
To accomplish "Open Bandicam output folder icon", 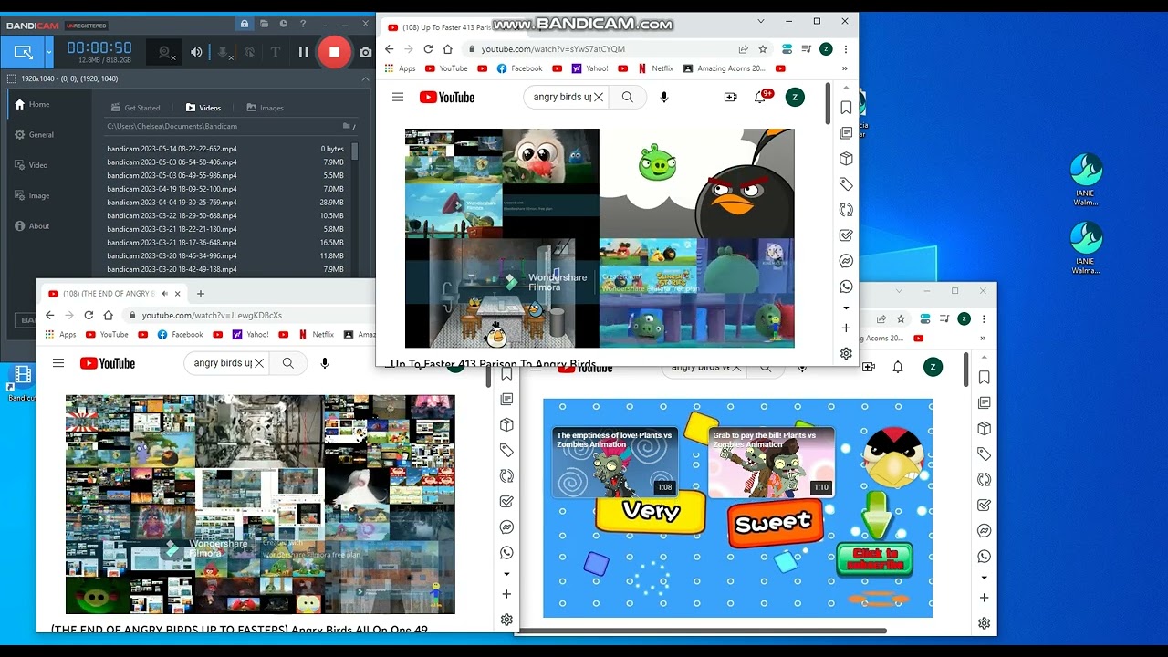I will pyautogui.click(x=264, y=24).
